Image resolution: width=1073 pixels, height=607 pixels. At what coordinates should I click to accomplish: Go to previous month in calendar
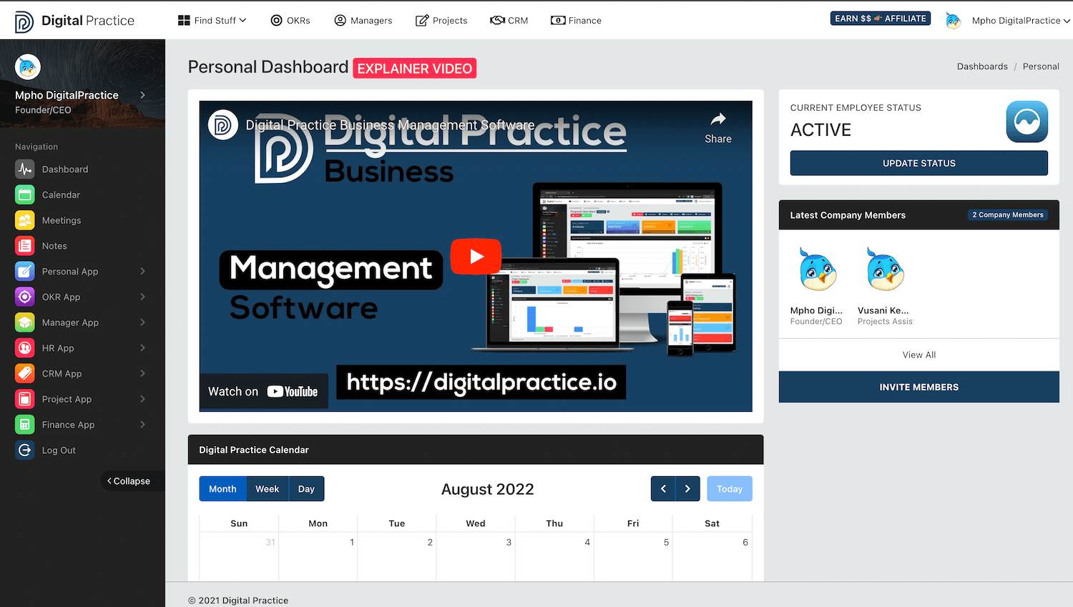[663, 489]
